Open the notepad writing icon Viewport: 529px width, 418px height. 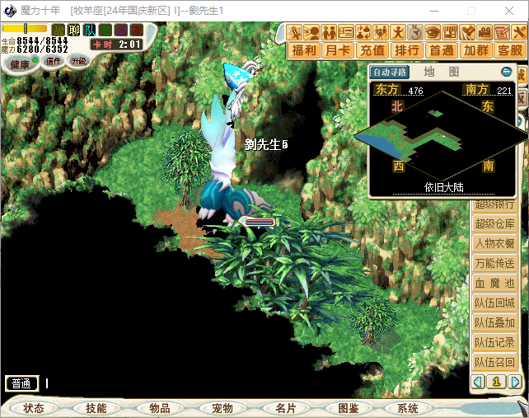[502, 32]
